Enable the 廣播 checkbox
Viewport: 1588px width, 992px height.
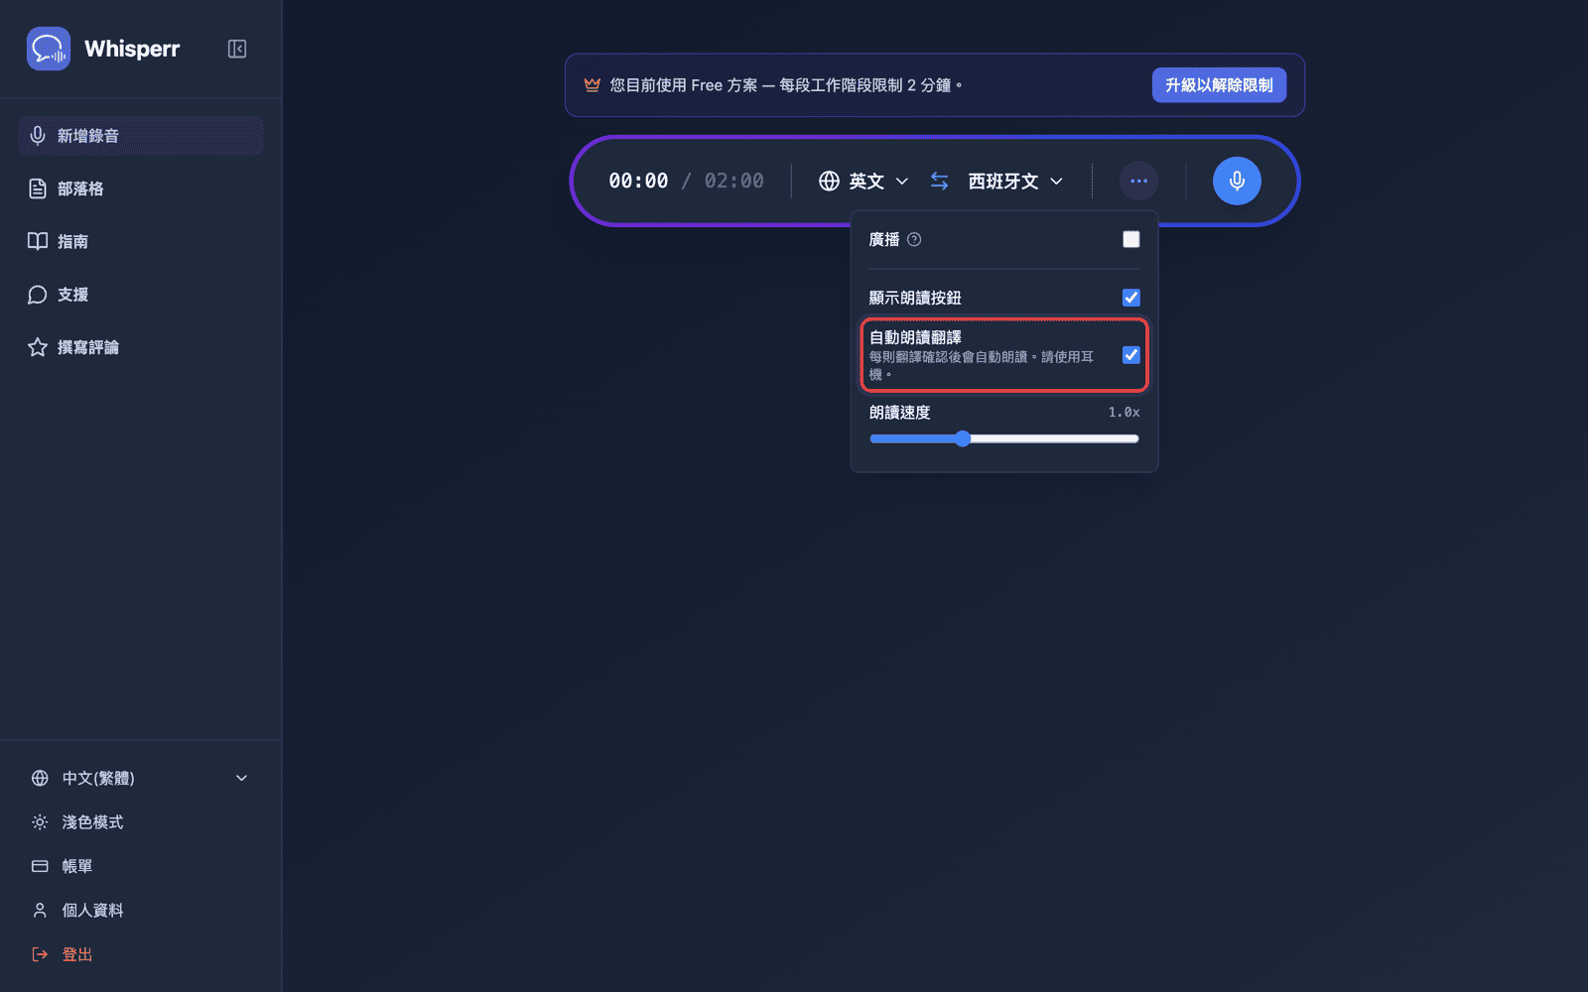click(x=1131, y=239)
